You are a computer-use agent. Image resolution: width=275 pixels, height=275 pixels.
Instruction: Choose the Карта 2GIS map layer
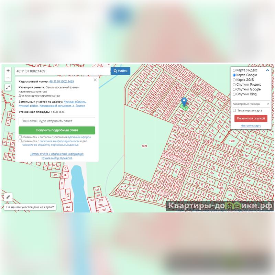point(234,80)
